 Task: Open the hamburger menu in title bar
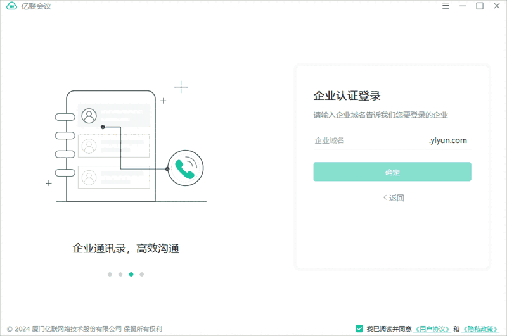446,6
